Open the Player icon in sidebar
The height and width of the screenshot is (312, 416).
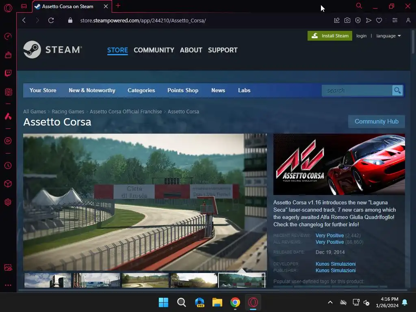click(8, 141)
